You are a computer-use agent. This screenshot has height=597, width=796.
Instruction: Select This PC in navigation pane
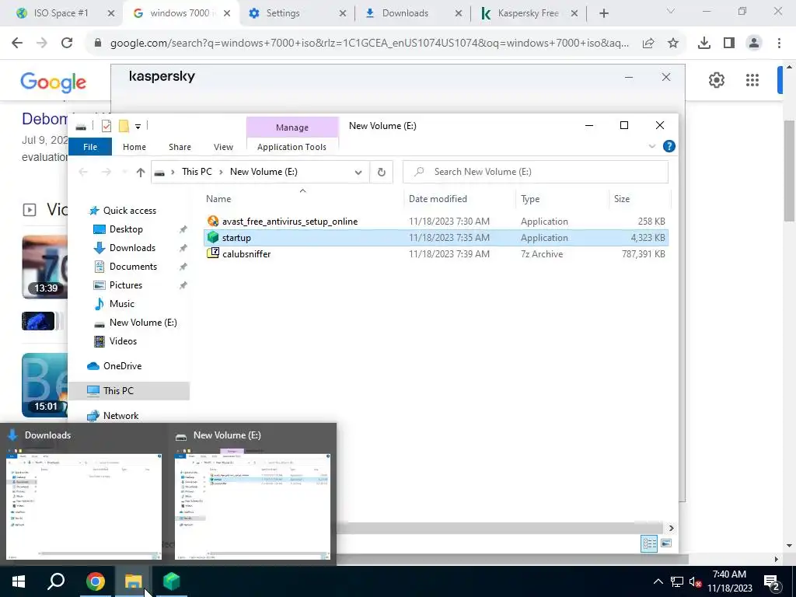click(x=118, y=391)
